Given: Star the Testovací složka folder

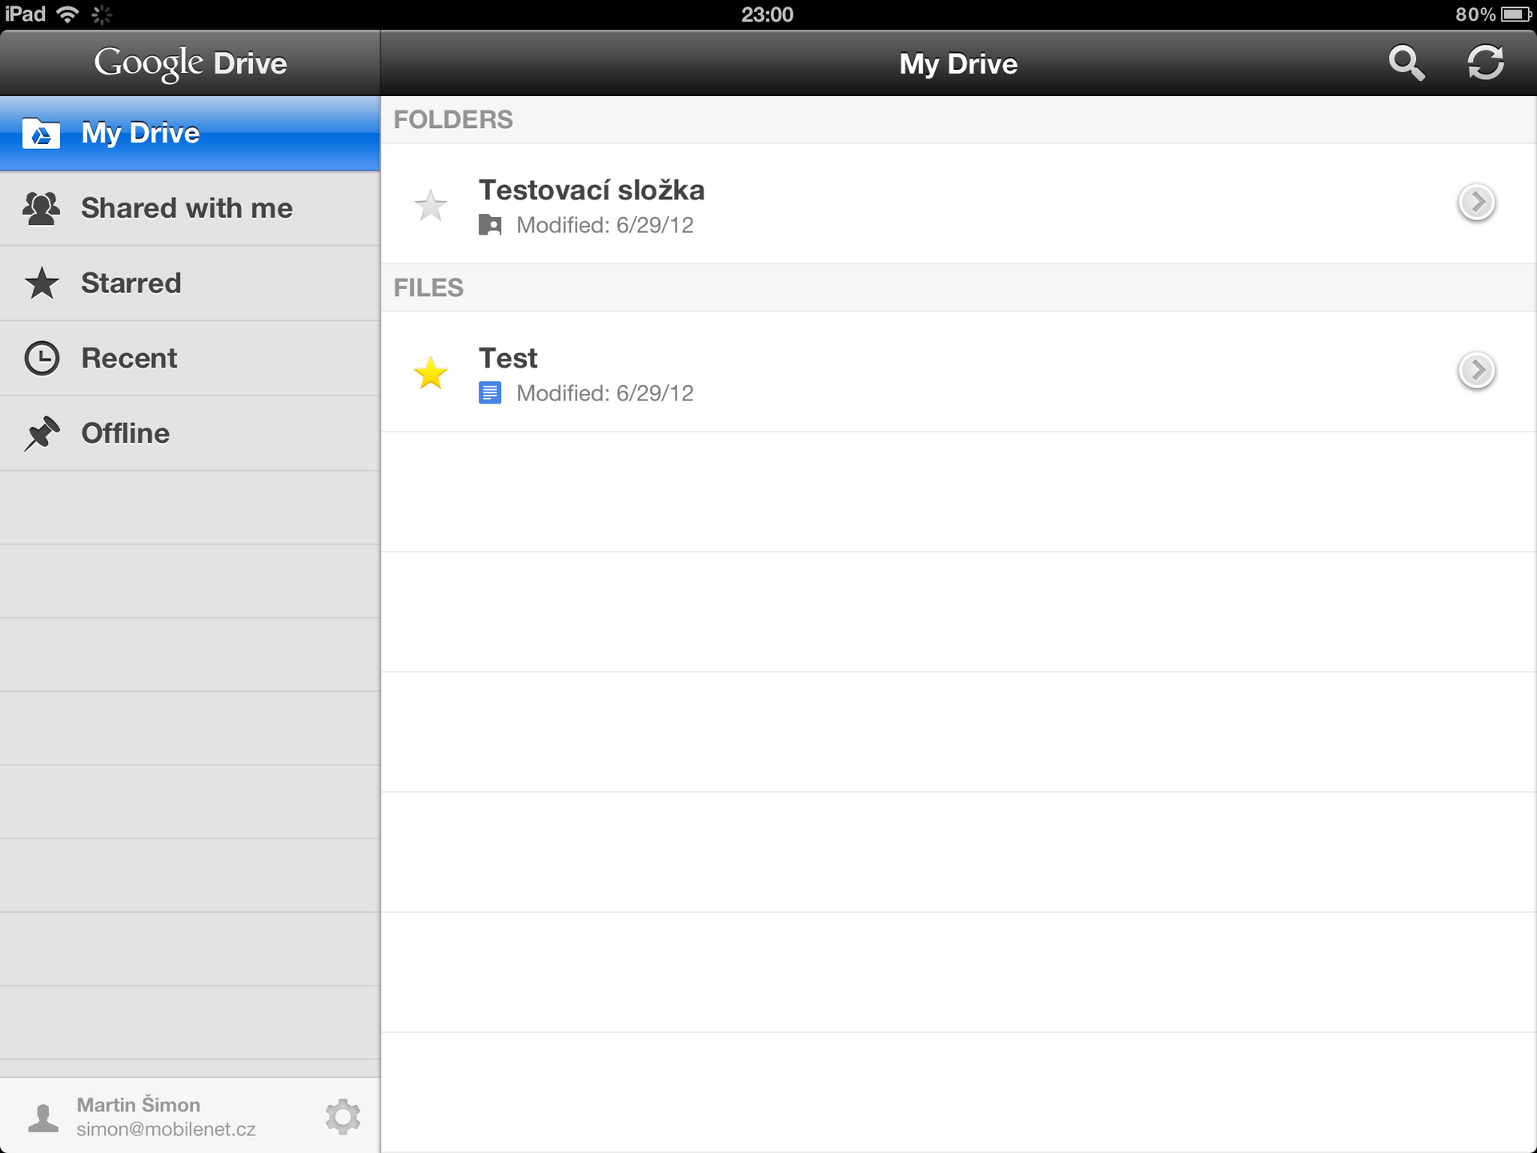Looking at the screenshot, I should click(431, 205).
